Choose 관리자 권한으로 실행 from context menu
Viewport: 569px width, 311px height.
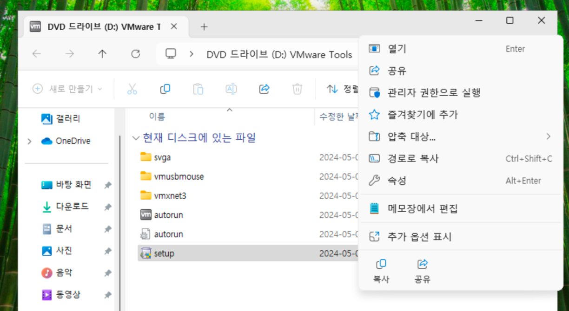pos(461,93)
